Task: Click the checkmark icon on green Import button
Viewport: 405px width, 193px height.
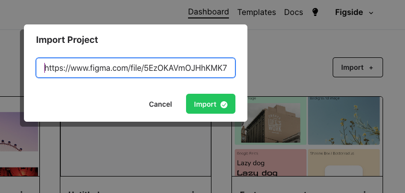Action: [x=224, y=105]
